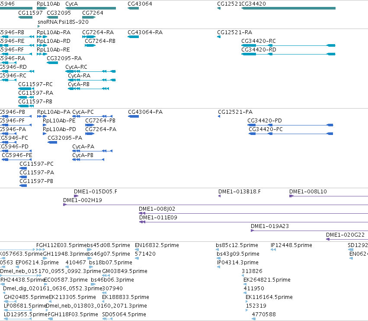Select the CG7264-RA transcript label
368x321 pixels.
98,32
